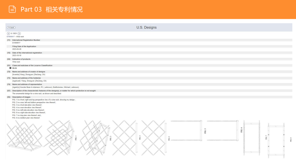
Task: Click the document icon in orange header
Action: pos(12,9)
